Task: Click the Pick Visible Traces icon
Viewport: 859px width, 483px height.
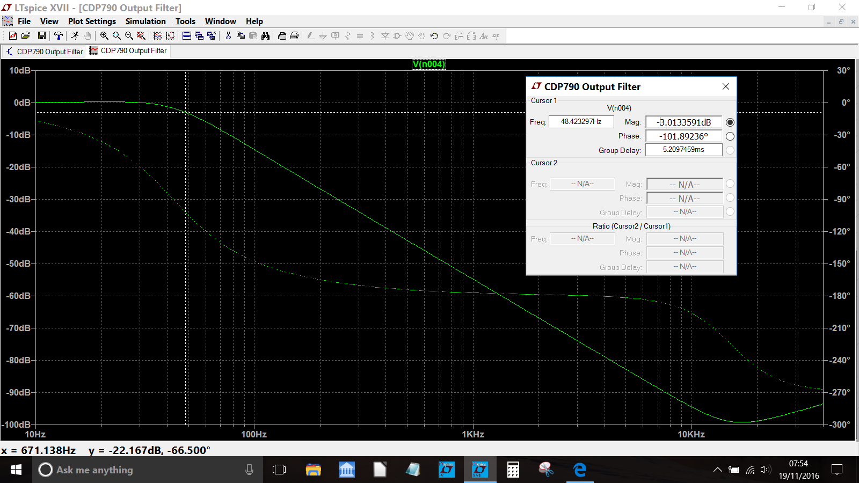Action: [x=157, y=36]
